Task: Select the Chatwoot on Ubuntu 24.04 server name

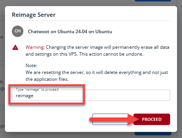Action: (x=70, y=32)
